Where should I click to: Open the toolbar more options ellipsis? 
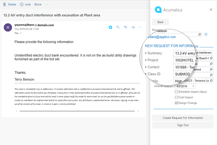(x=47, y=4)
